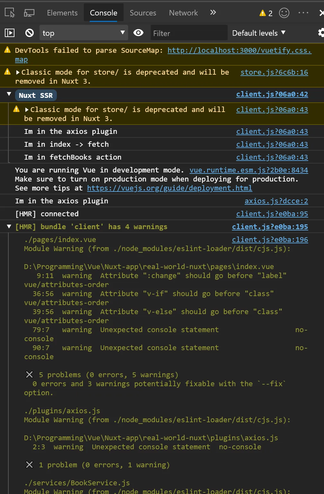Select './plugins/axios.js' path text
This screenshot has width=324, height=494.
[62, 411]
